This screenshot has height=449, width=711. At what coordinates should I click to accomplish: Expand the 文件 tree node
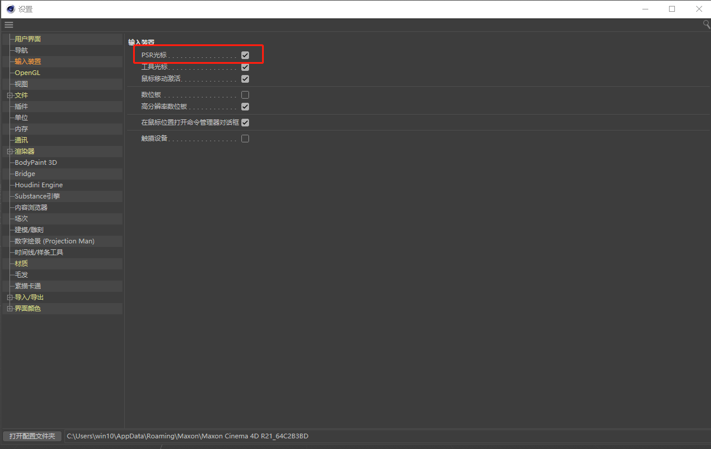9,95
